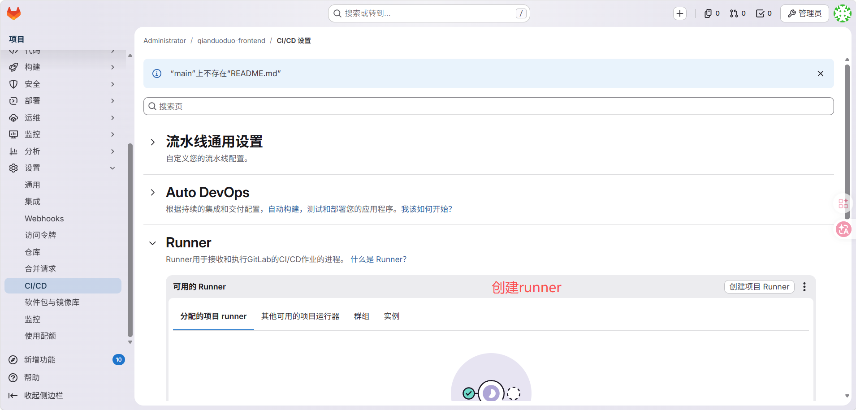The width and height of the screenshot is (856, 410).
Task: Click the Create project Runner (创建项目 Runner) button
Action: 759,287
